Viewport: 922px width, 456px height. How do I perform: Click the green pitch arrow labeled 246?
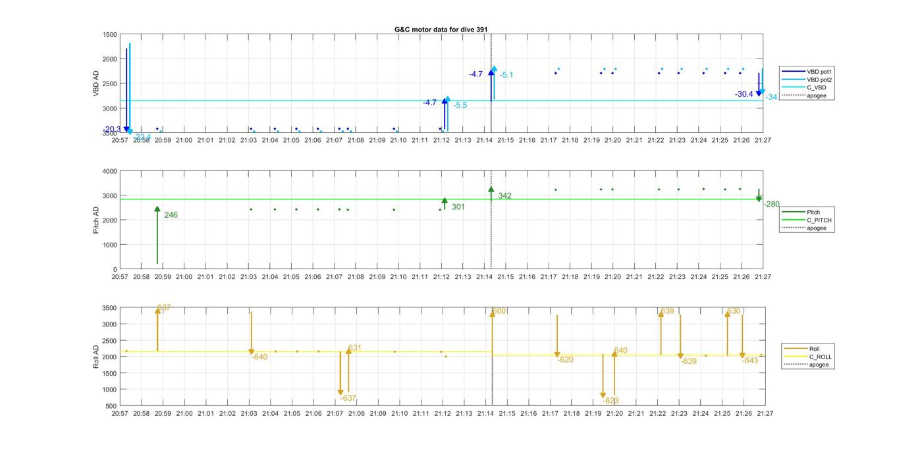click(x=157, y=236)
